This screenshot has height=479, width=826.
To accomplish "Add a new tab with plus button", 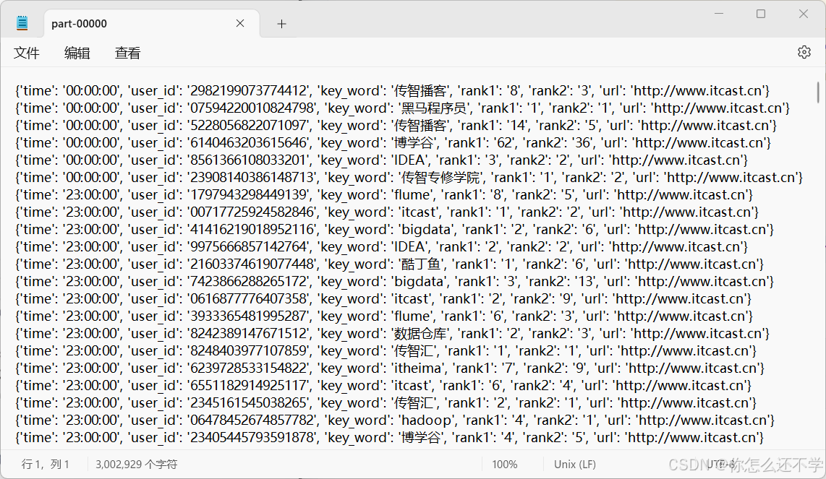I will (281, 24).
